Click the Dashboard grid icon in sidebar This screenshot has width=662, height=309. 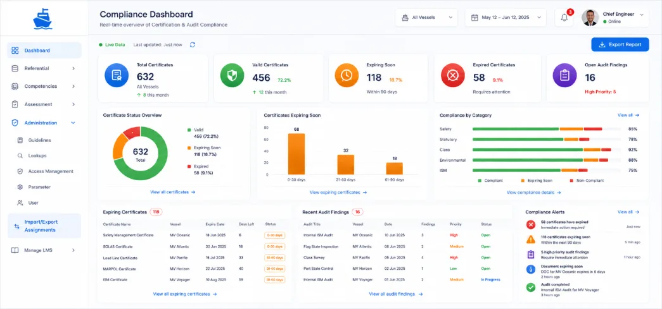point(15,51)
